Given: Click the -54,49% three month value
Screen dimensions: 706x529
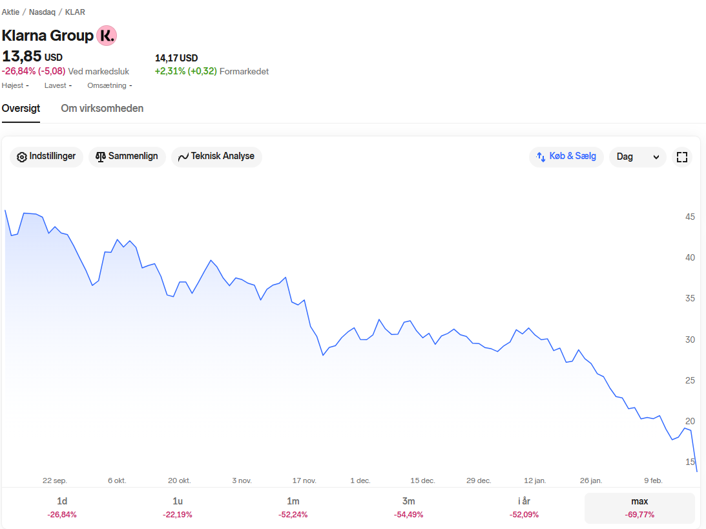Looking at the screenshot, I should (408, 515).
